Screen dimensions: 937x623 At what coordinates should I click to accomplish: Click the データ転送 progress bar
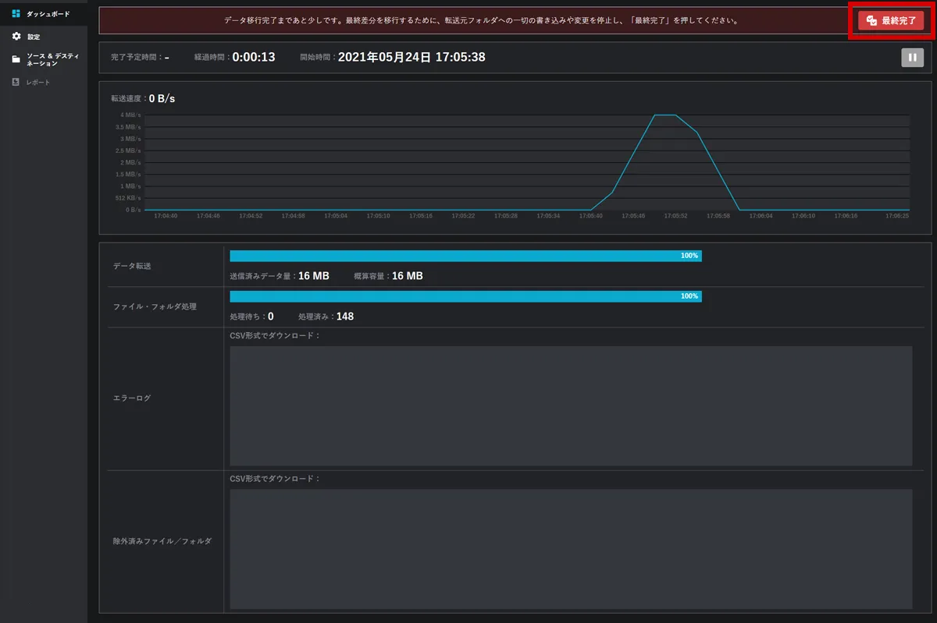tap(465, 256)
